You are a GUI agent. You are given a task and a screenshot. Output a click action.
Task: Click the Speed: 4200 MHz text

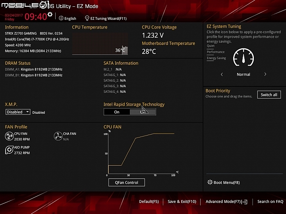click(18, 45)
